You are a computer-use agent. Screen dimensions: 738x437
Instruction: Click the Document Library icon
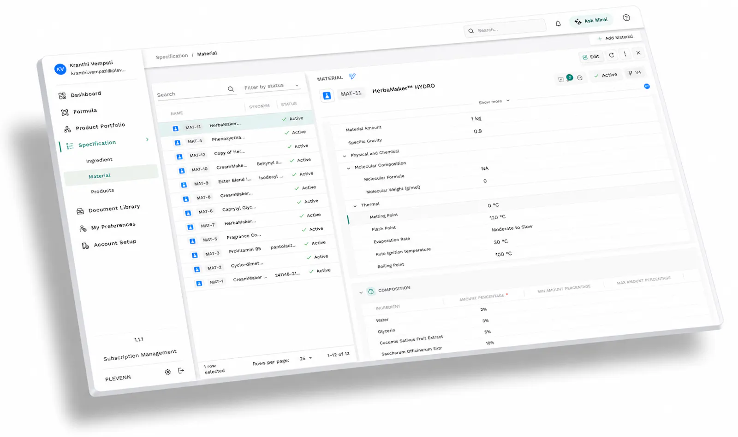(80, 211)
